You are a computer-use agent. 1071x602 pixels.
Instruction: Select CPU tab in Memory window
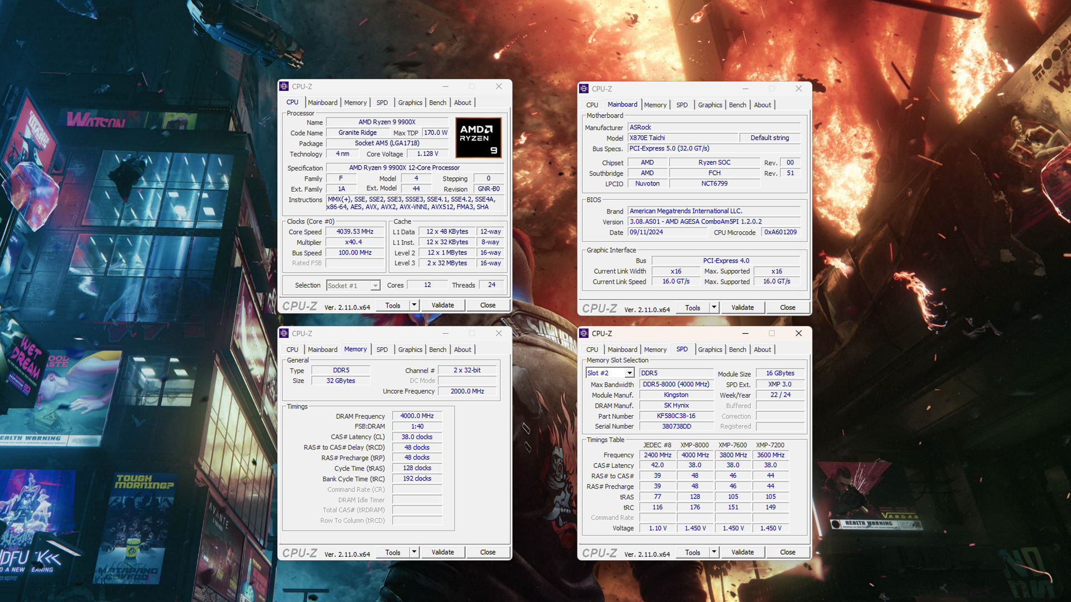tap(292, 349)
